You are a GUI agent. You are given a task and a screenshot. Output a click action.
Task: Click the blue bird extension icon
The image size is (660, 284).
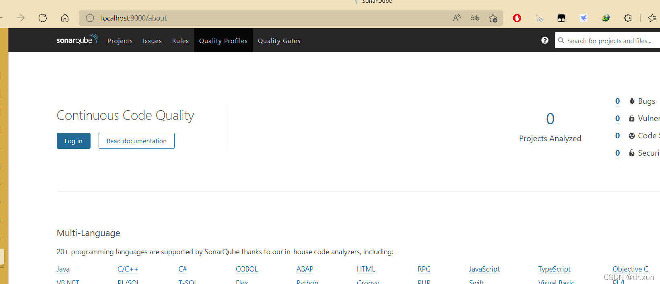point(584,18)
